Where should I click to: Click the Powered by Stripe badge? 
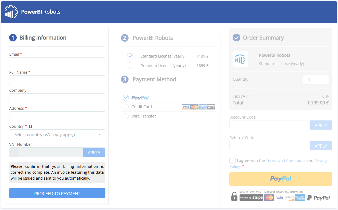tap(251, 198)
